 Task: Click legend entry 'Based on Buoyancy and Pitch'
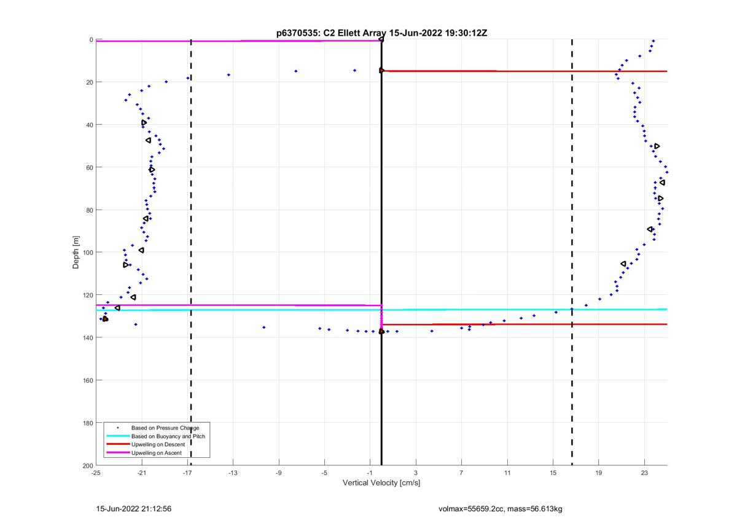point(168,436)
